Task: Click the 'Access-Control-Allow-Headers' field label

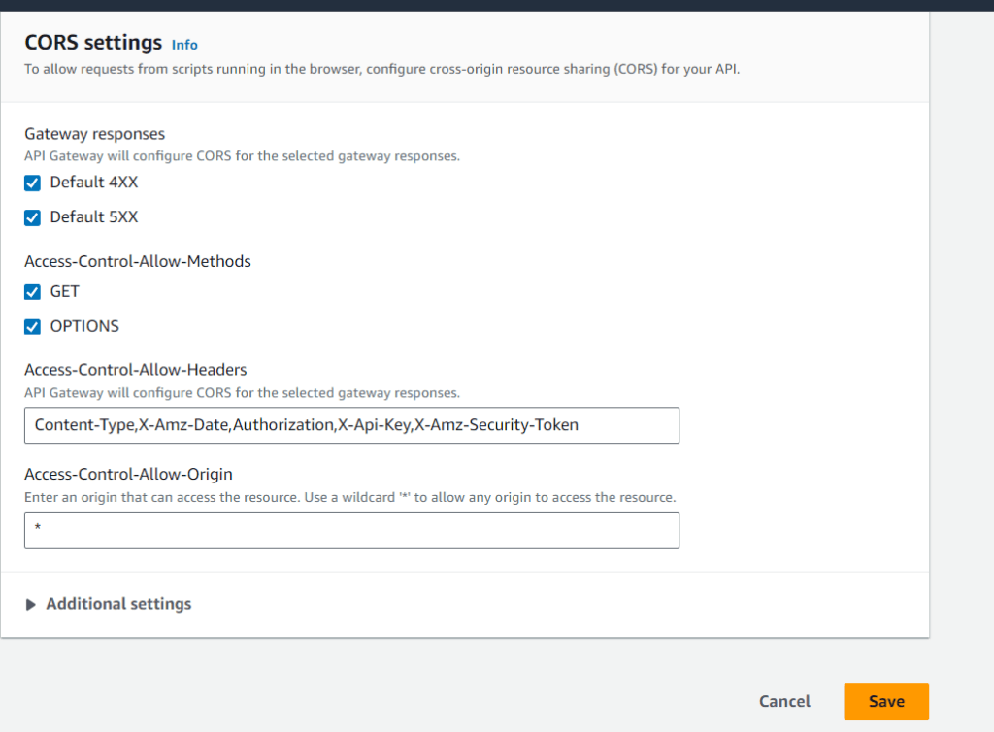Action: point(136,370)
